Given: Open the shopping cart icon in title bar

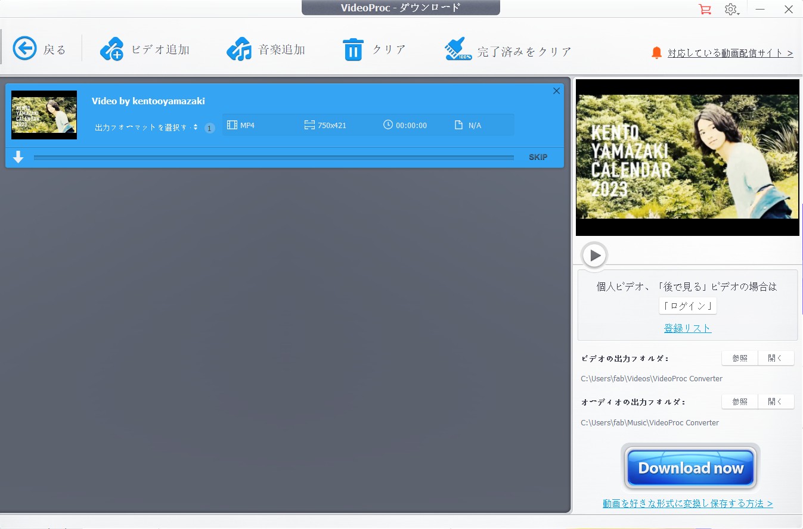Looking at the screenshot, I should [x=705, y=10].
